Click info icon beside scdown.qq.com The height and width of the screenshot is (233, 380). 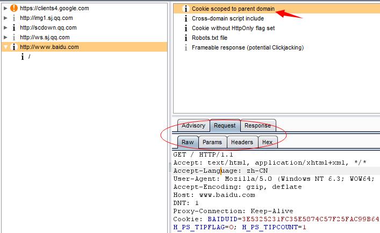click(x=14, y=27)
